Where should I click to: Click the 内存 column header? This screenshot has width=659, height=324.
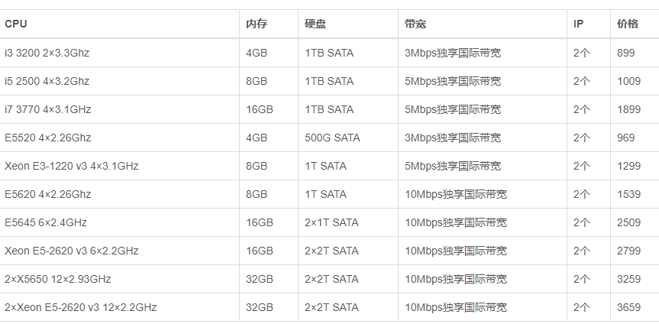click(x=257, y=24)
